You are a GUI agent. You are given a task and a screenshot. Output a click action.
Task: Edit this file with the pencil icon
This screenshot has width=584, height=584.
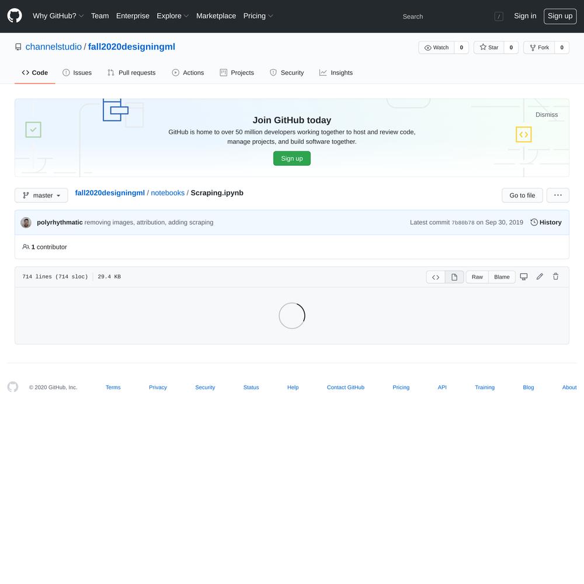tap(540, 276)
